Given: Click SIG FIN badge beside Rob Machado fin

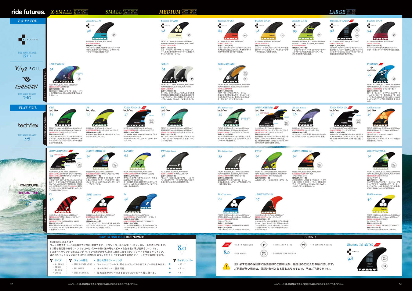Looking at the screenshot, I should pyautogui.click(x=245, y=73).
